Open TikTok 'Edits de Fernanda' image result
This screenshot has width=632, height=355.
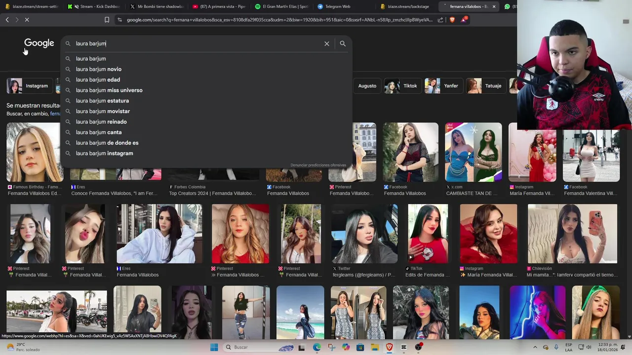428,234
